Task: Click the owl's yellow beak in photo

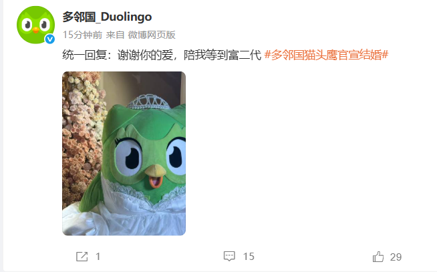Action: click(x=155, y=170)
